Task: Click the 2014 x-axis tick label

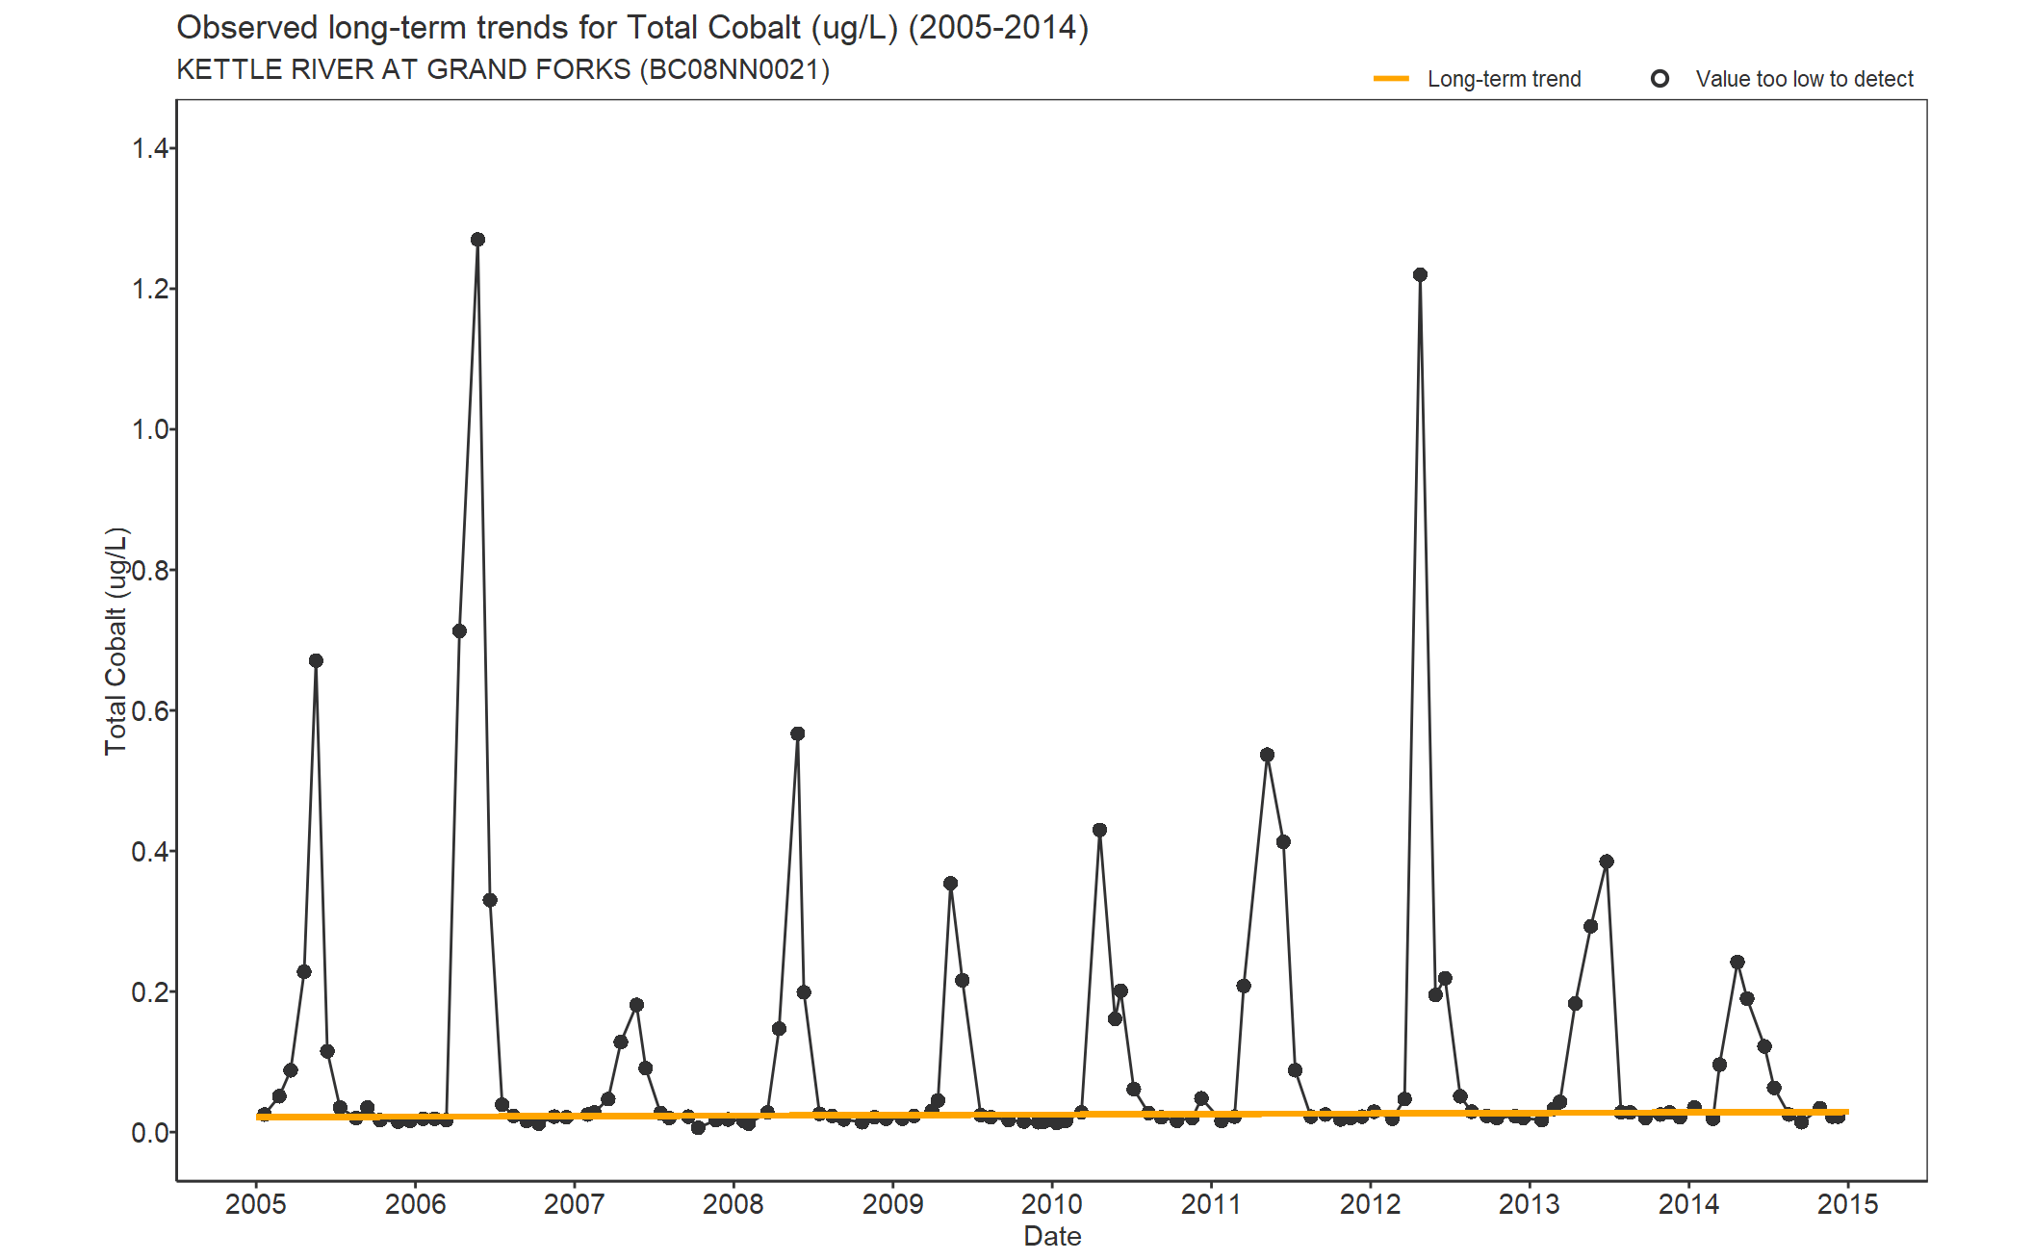Action: 1688,1203
